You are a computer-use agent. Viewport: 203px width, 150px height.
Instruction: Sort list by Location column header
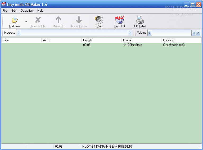181,40
